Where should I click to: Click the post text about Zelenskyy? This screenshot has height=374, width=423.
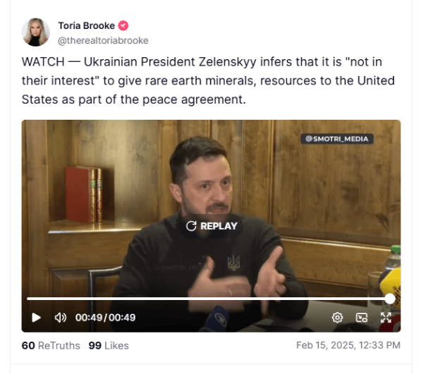tap(208, 80)
